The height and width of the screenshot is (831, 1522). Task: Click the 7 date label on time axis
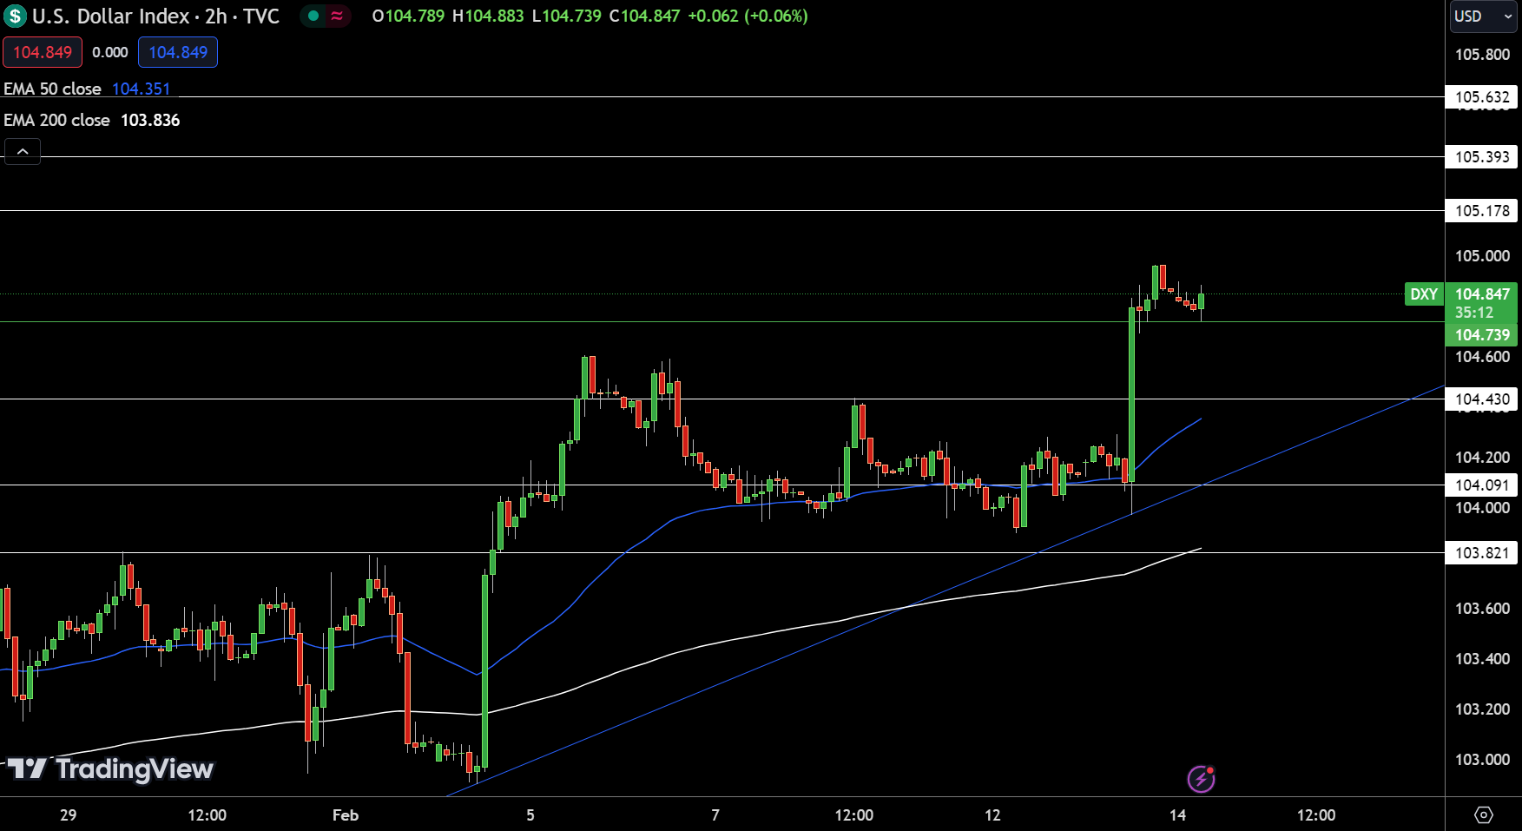pos(715,815)
